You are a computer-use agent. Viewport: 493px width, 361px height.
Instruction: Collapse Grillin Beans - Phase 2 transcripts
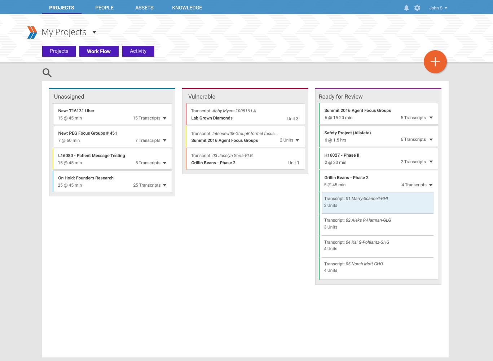click(431, 185)
